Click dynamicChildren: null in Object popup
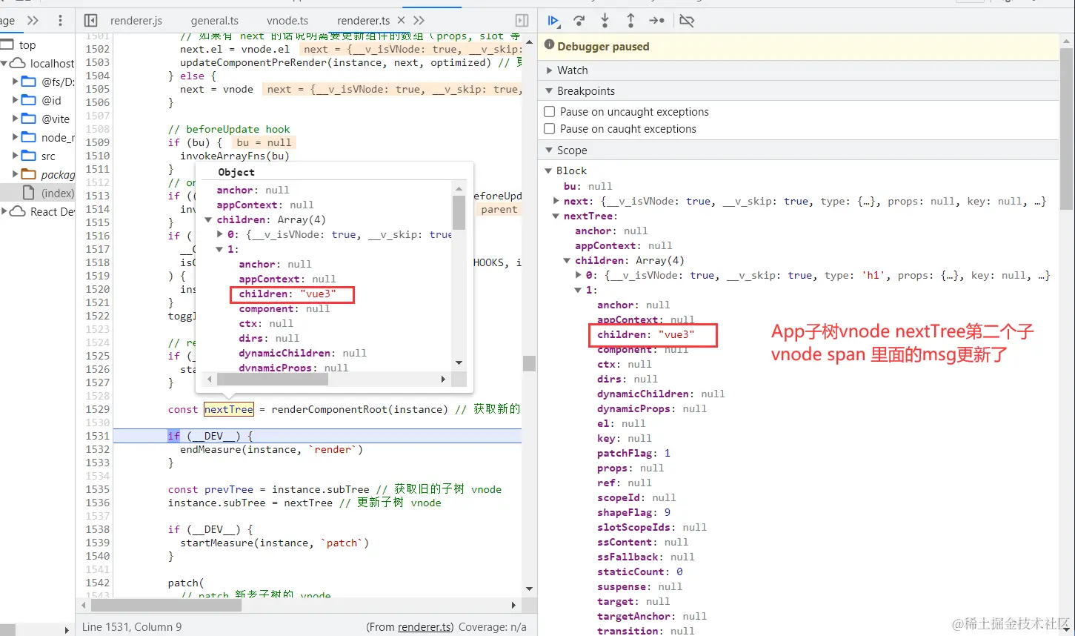This screenshot has height=636, width=1075. click(302, 353)
